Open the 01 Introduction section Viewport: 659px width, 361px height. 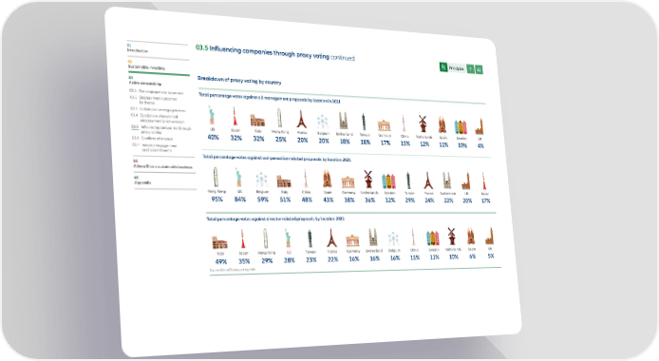point(138,47)
